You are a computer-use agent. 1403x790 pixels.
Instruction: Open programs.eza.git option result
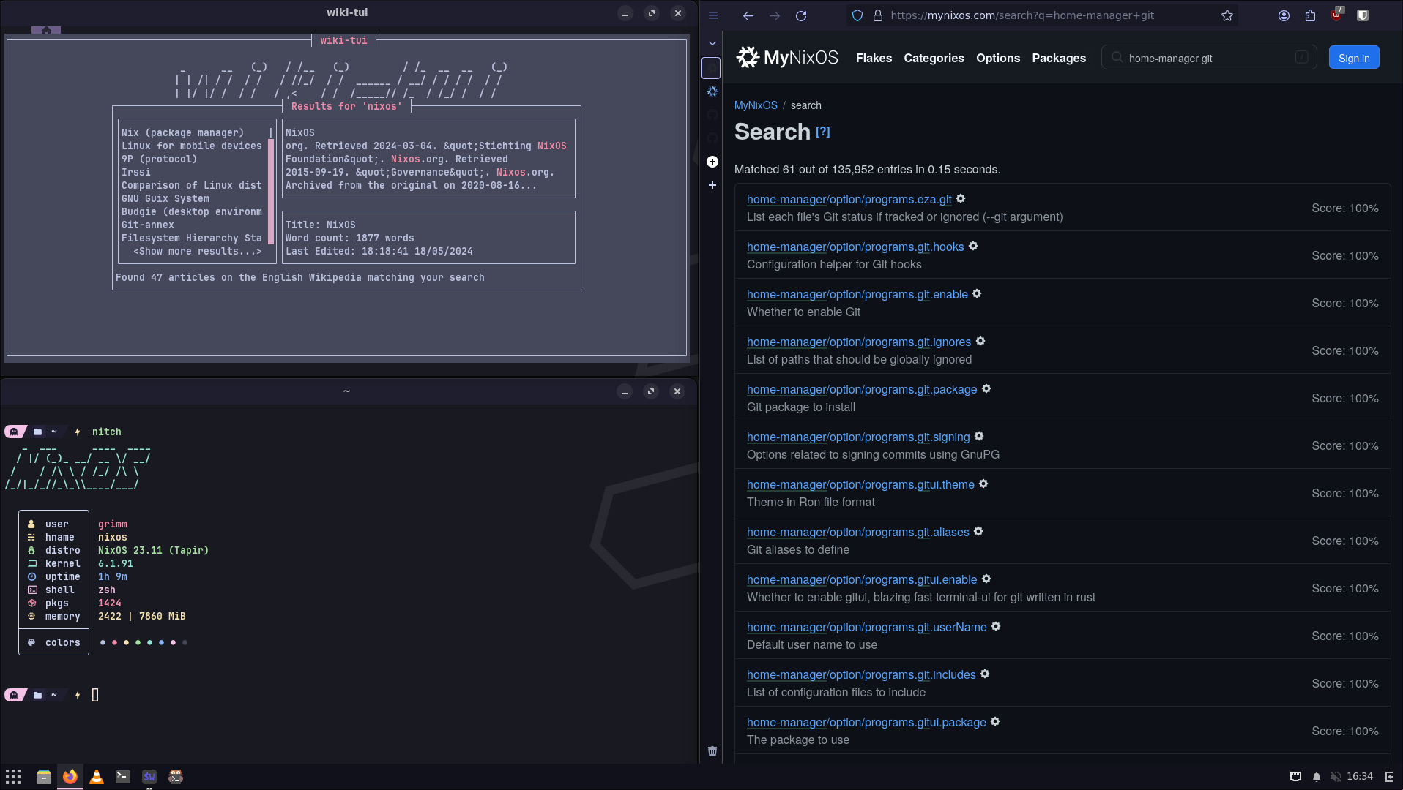point(849,199)
